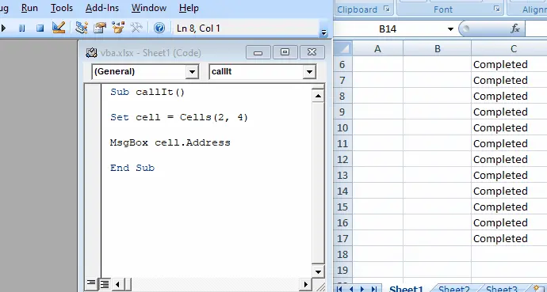Click the line "MsgBox cell.Address"

coord(170,142)
